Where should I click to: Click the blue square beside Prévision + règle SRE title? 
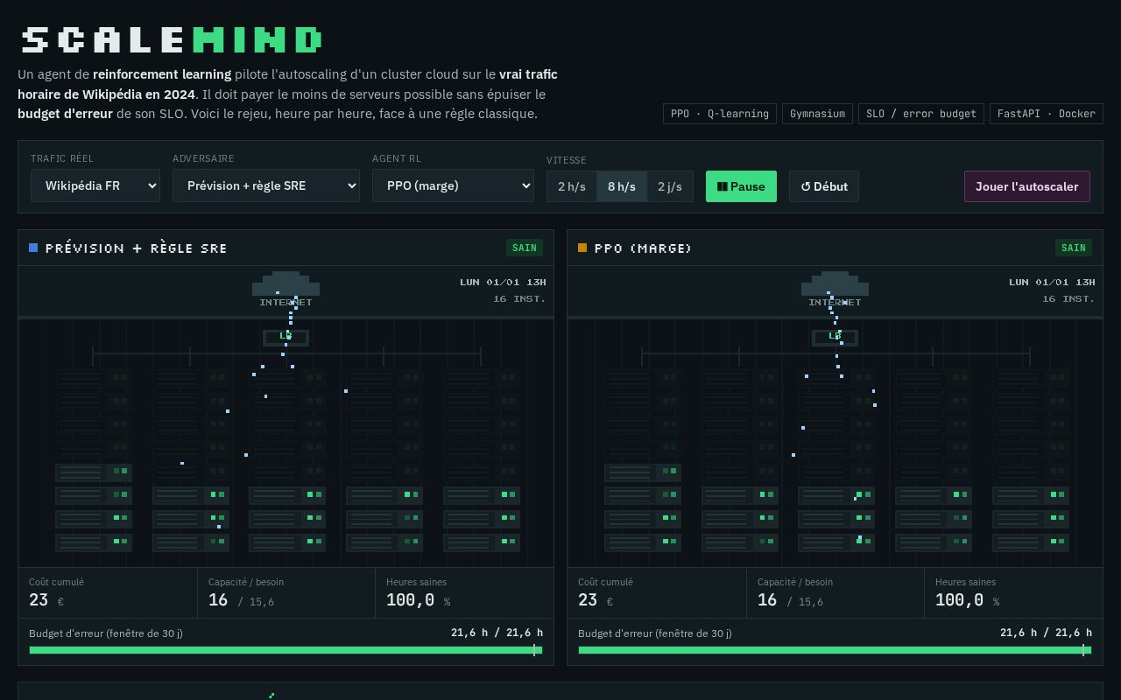click(x=33, y=248)
